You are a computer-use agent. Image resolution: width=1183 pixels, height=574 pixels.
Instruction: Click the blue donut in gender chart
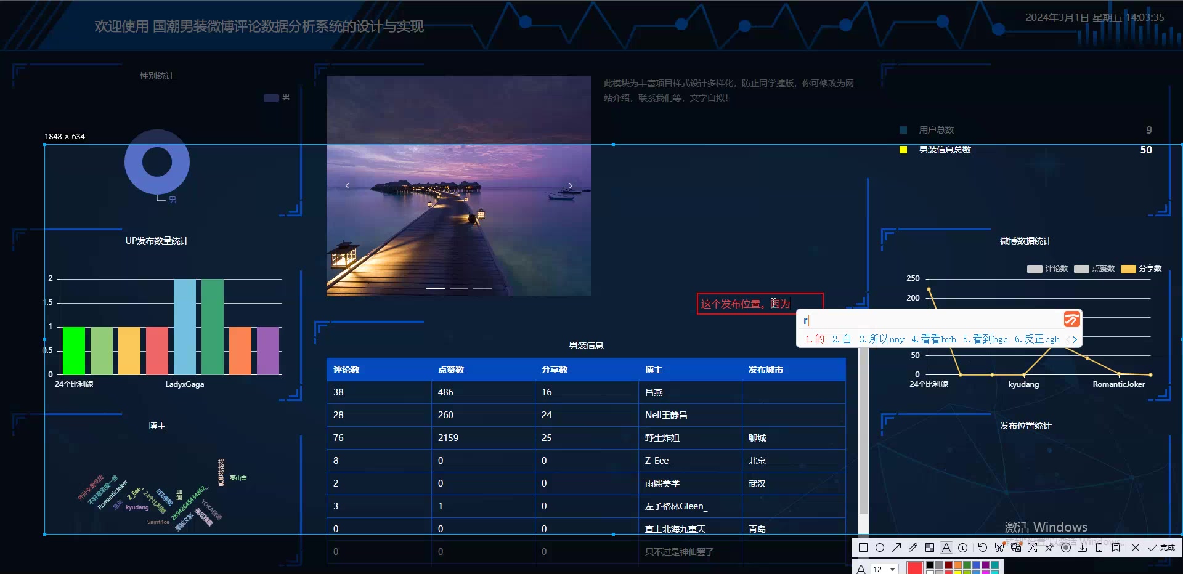(x=157, y=162)
